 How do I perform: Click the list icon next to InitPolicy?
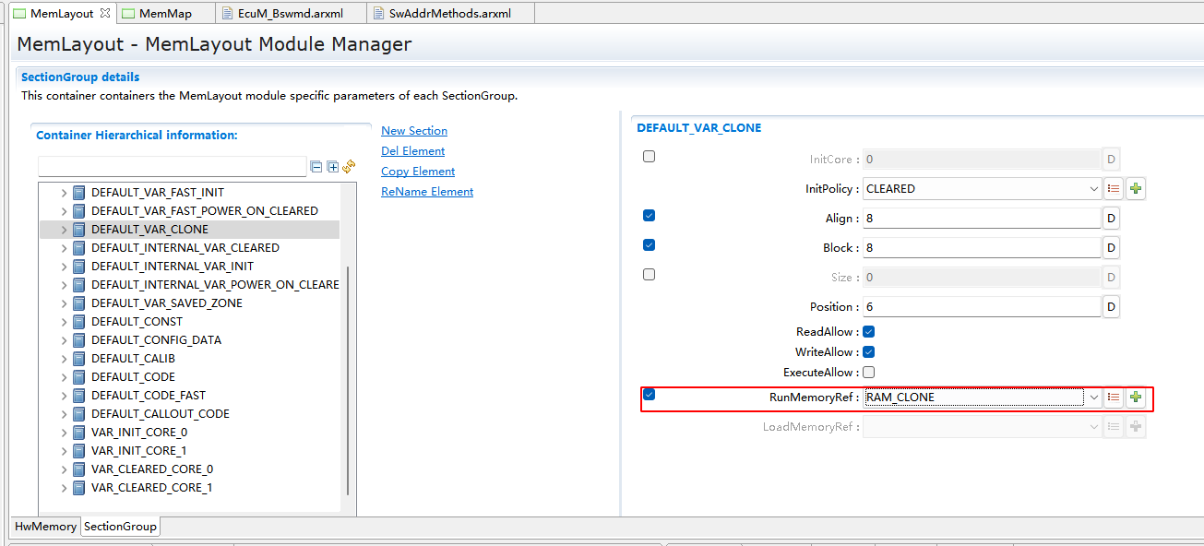pyautogui.click(x=1114, y=189)
